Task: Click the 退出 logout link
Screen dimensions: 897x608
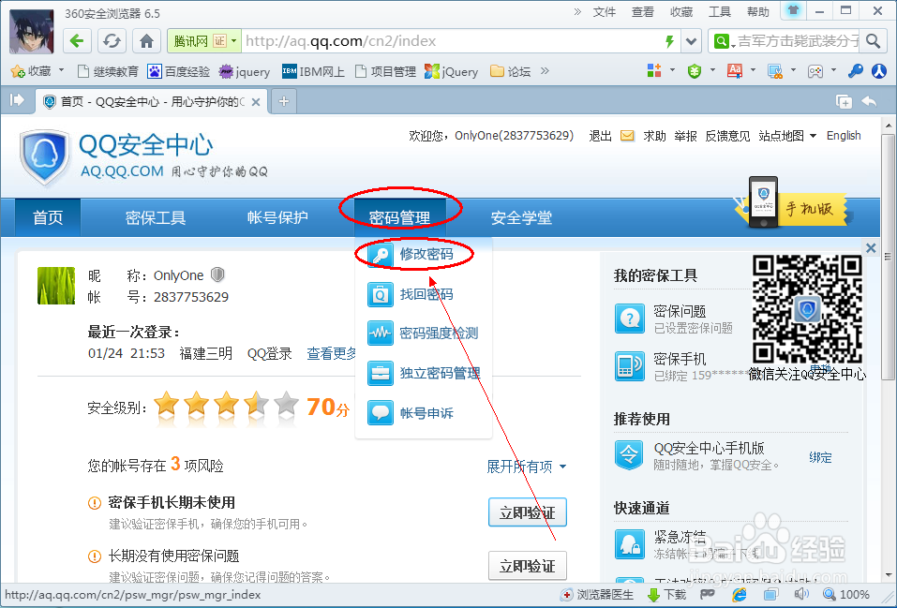Action: click(x=600, y=136)
